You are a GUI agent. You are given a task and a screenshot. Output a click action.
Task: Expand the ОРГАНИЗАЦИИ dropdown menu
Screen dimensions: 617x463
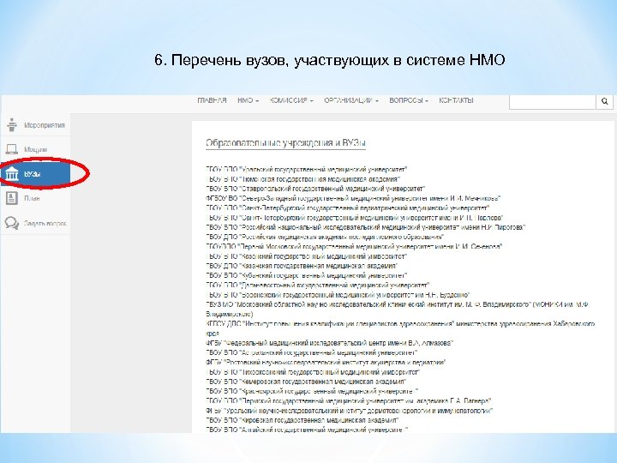[351, 100]
